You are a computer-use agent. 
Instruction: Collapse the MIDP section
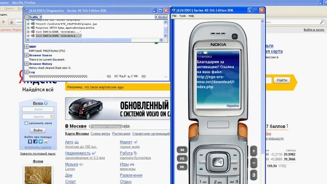(x=27, y=47)
